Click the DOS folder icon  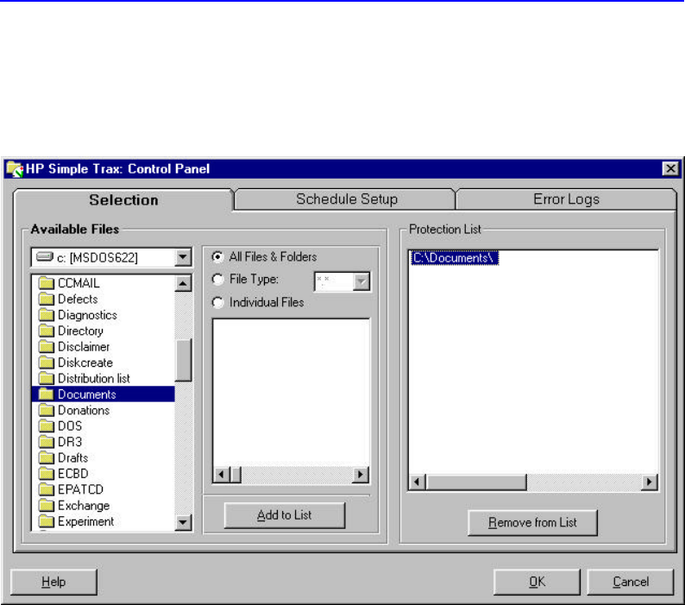pos(45,426)
